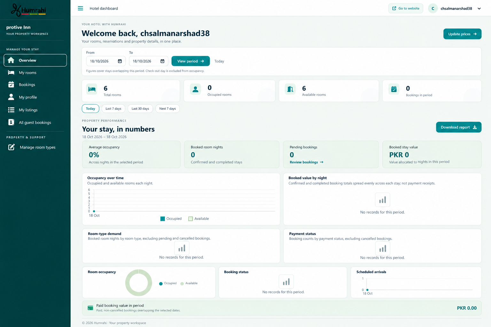Click the Bookings calendar icon in sidebar
This screenshot has width=491, height=327.
pos(11,85)
